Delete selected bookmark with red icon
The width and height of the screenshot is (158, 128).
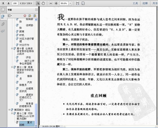(25, 16)
